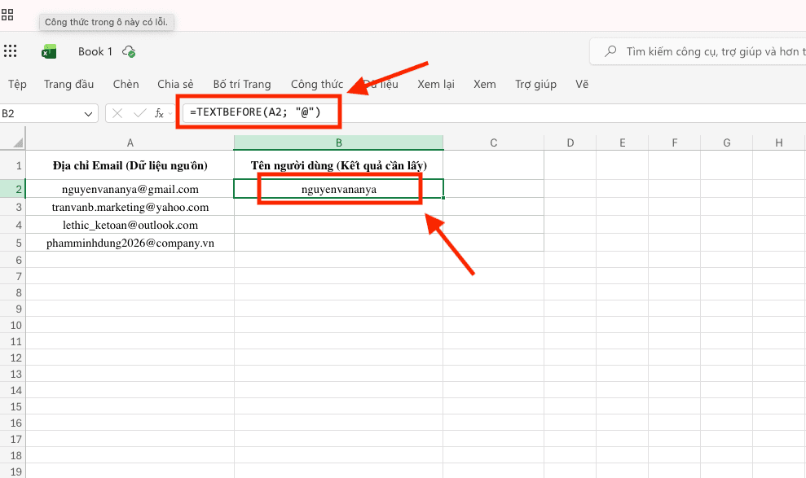
Task: Select cell 'Tên người dùng (Kết quả cần lấy)'
Action: point(339,165)
